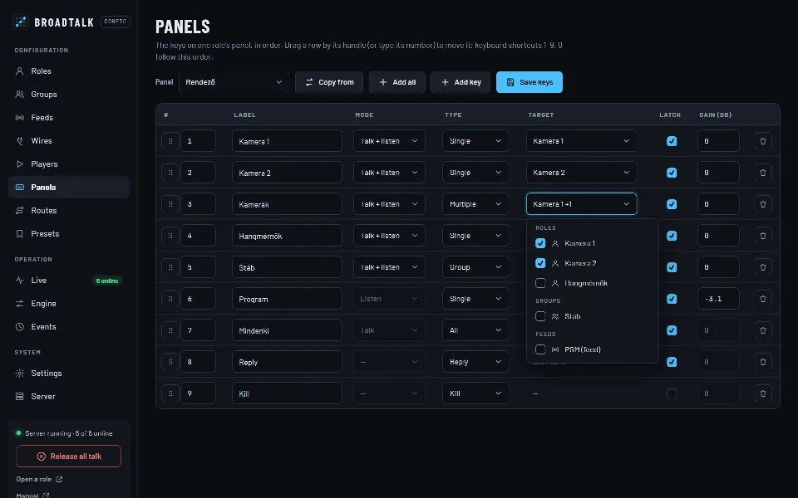
Task: Click the disk icon on Save keys
Action: click(x=510, y=82)
